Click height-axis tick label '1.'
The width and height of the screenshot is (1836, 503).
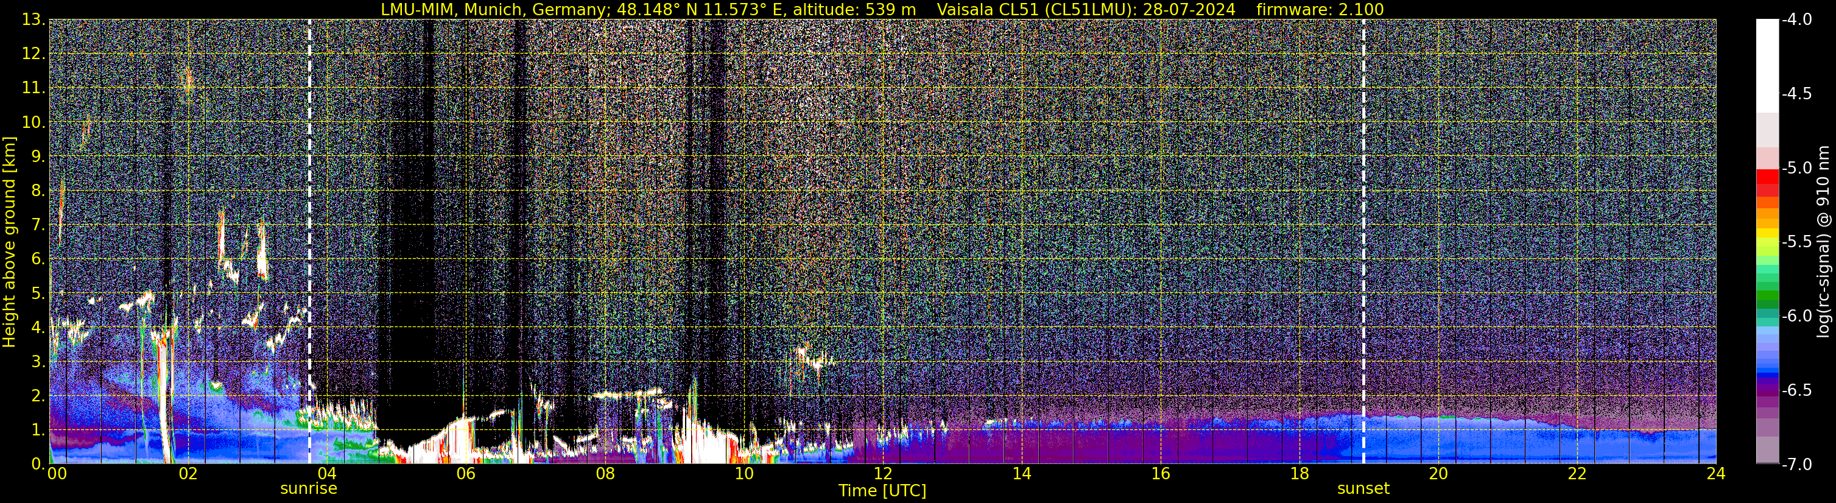point(38,431)
